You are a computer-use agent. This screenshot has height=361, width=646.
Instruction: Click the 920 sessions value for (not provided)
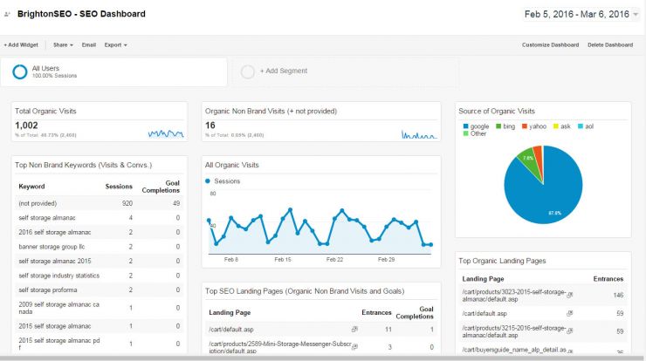pos(127,203)
